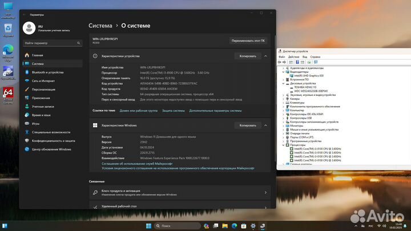Open File Explorer from the taskbar
The height and width of the screenshot is (231, 411).
pos(225,226)
